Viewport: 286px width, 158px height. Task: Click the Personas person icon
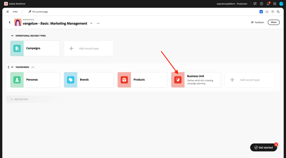(x=17, y=80)
